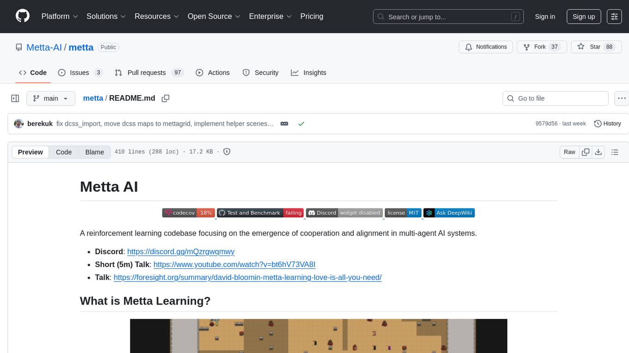Expand the Enterprise menu
The image size is (629, 353).
pos(270,16)
